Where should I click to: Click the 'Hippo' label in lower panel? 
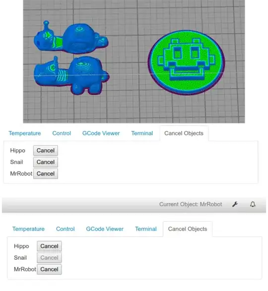tap(21, 246)
